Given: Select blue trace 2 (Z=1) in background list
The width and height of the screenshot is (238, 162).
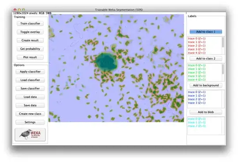Looking at the screenshot, I should tap(197, 99).
